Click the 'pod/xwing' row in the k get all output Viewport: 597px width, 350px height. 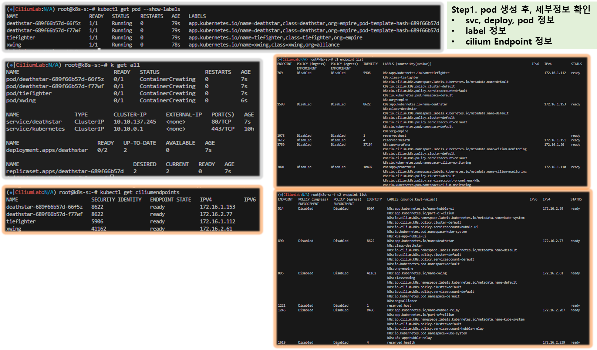coord(21,100)
